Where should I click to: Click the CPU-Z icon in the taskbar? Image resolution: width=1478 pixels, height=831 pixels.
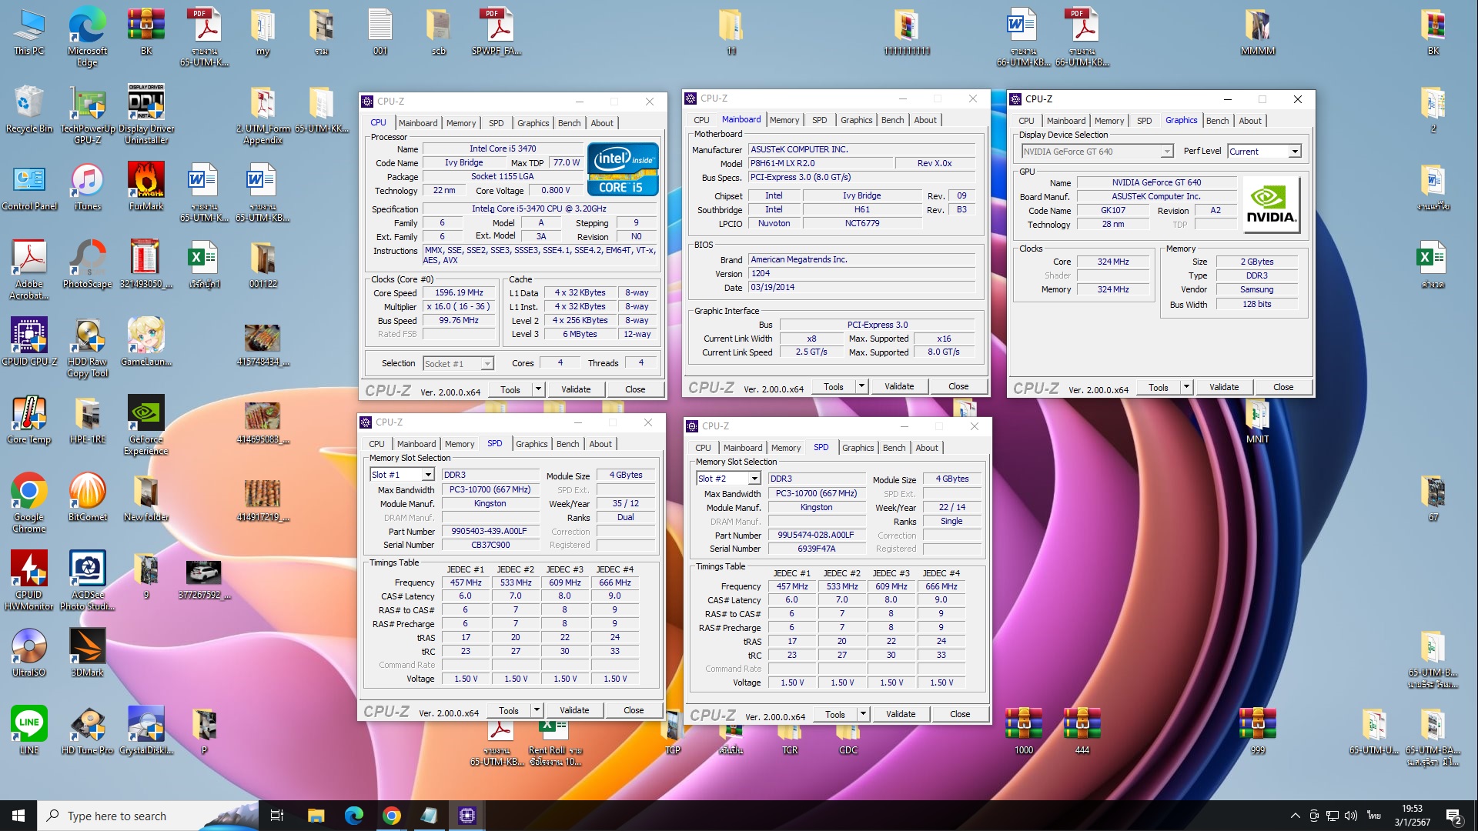click(x=466, y=816)
